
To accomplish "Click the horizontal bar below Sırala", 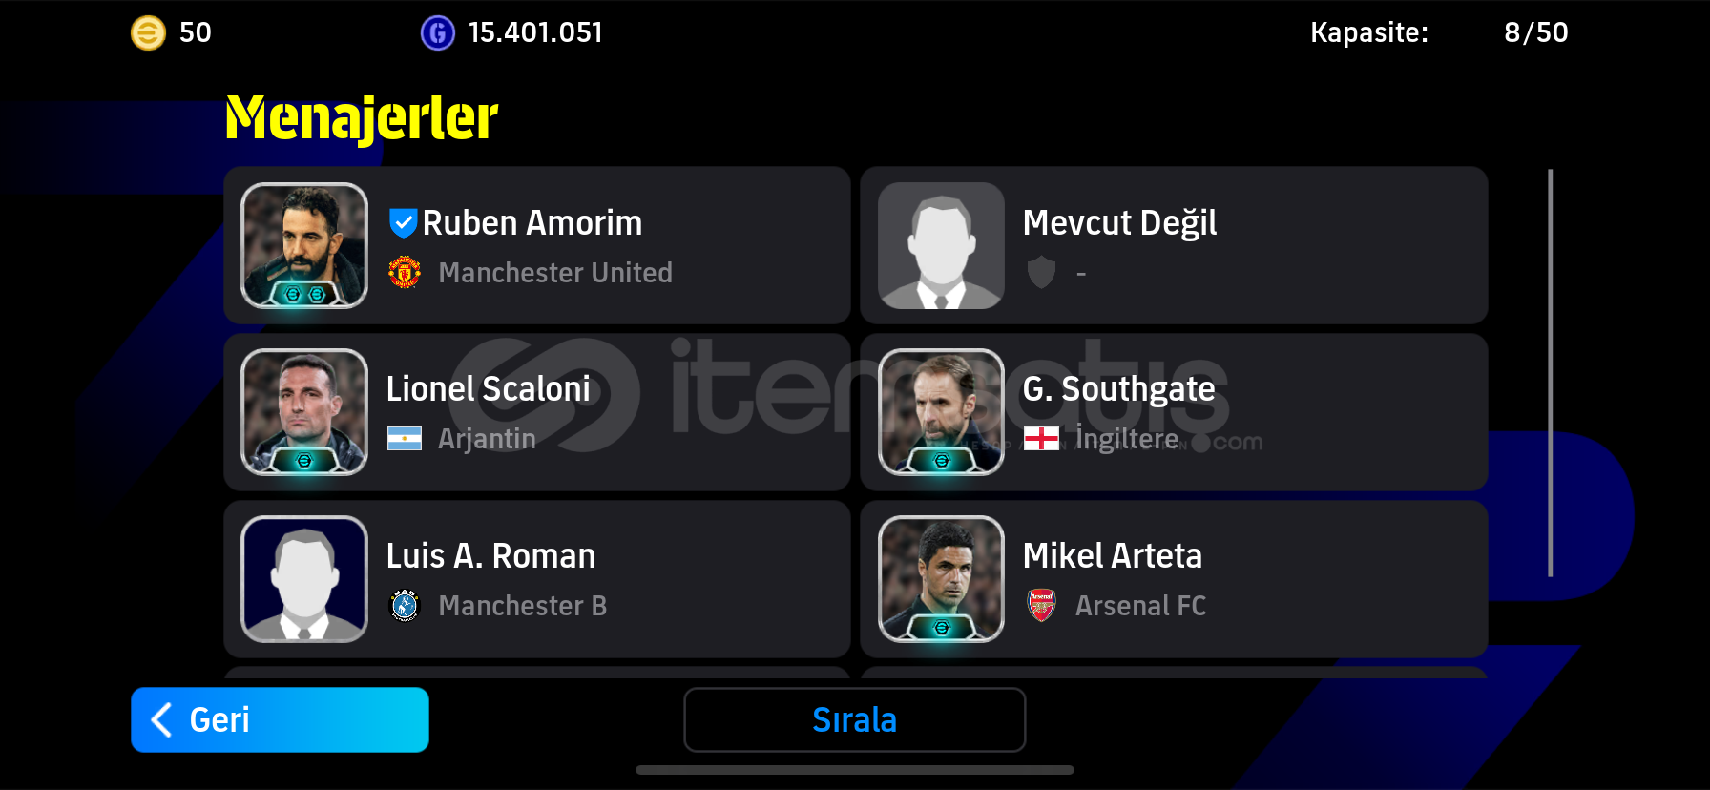I will pyautogui.click(x=855, y=770).
